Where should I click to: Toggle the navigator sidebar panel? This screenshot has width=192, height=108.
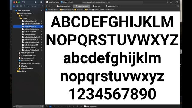point(23,2)
